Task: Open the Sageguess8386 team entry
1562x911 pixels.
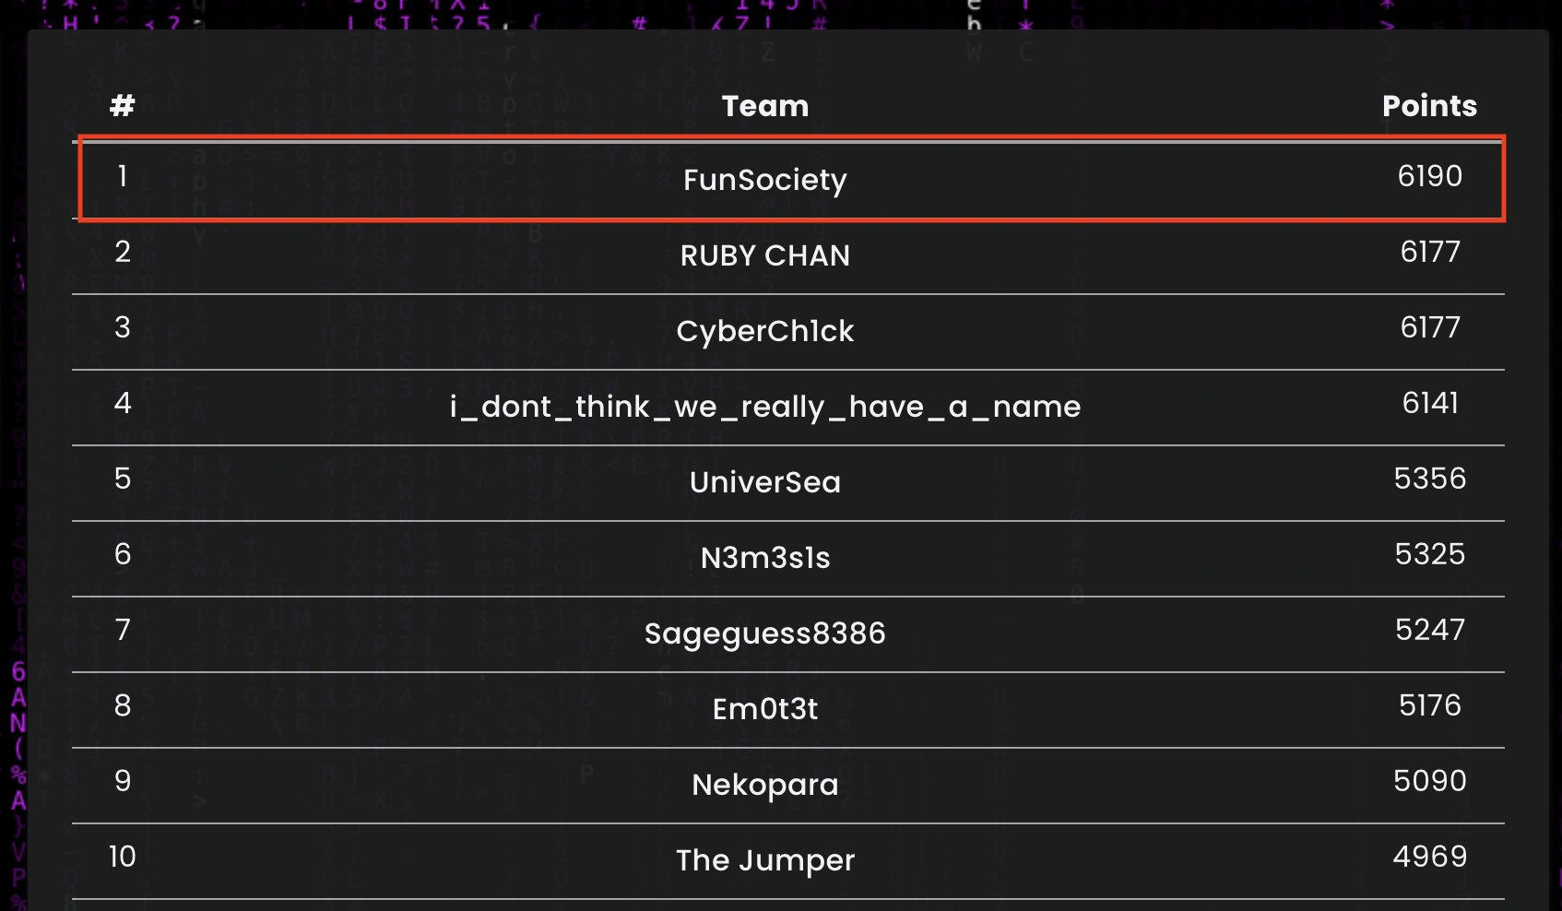Action: click(764, 633)
